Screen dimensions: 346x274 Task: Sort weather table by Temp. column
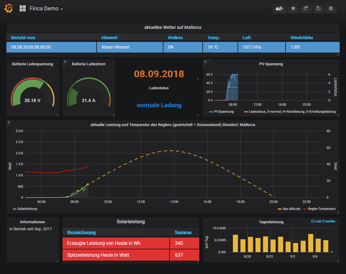(x=214, y=38)
